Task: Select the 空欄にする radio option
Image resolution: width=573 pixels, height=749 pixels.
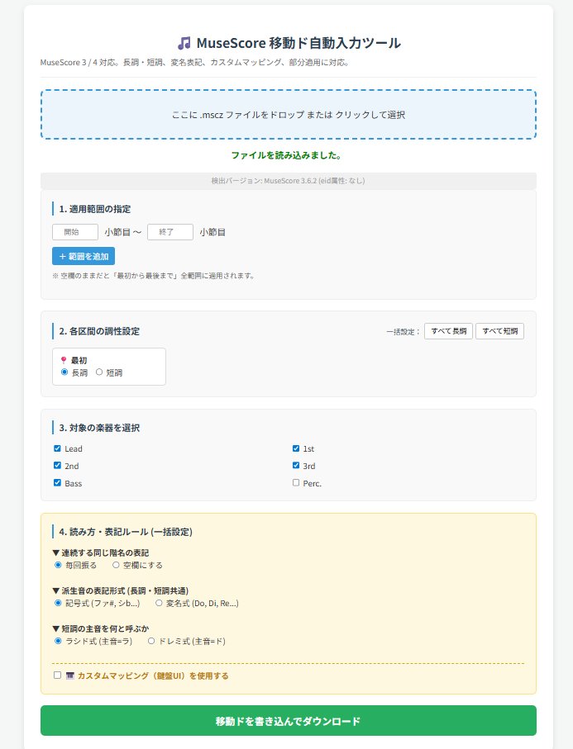Action: pos(116,565)
